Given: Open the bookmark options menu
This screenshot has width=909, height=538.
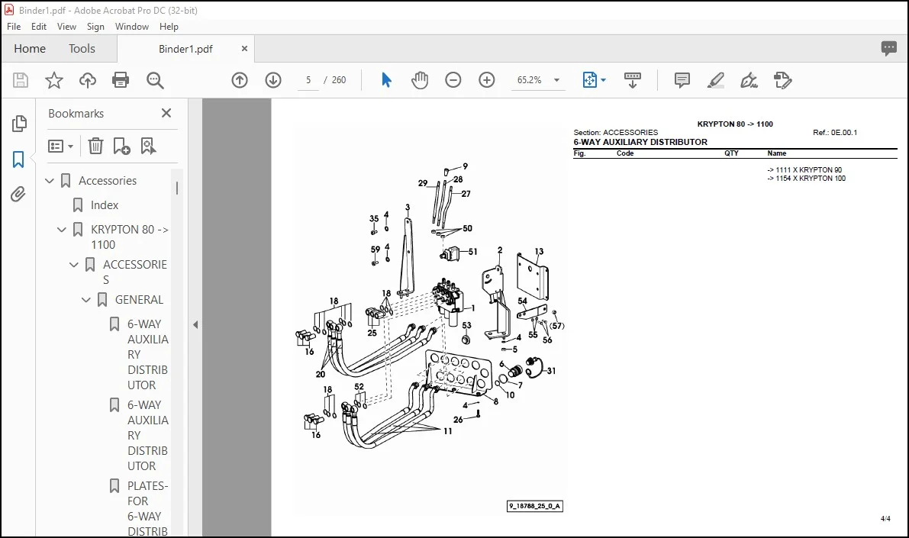Looking at the screenshot, I should click(x=60, y=146).
